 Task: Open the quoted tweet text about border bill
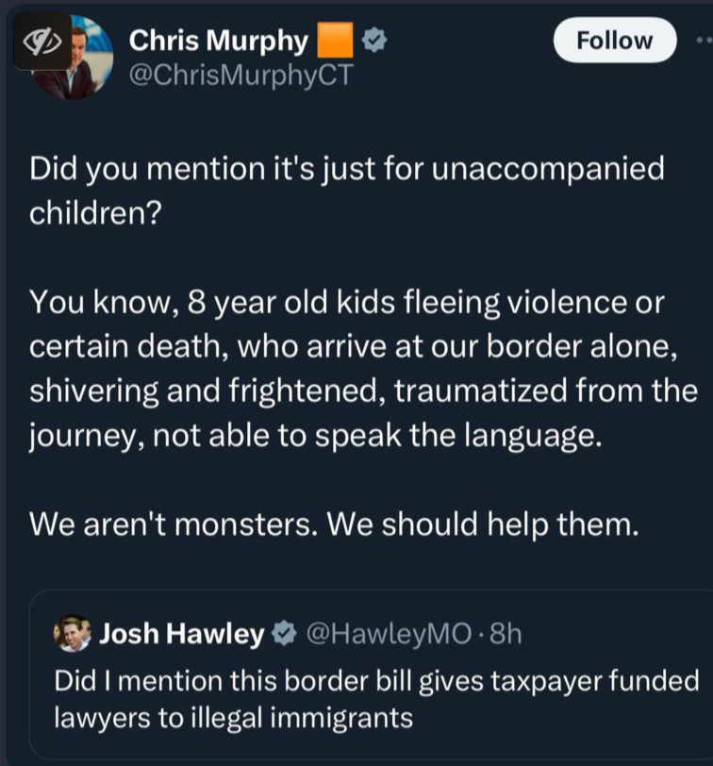pos(376,699)
